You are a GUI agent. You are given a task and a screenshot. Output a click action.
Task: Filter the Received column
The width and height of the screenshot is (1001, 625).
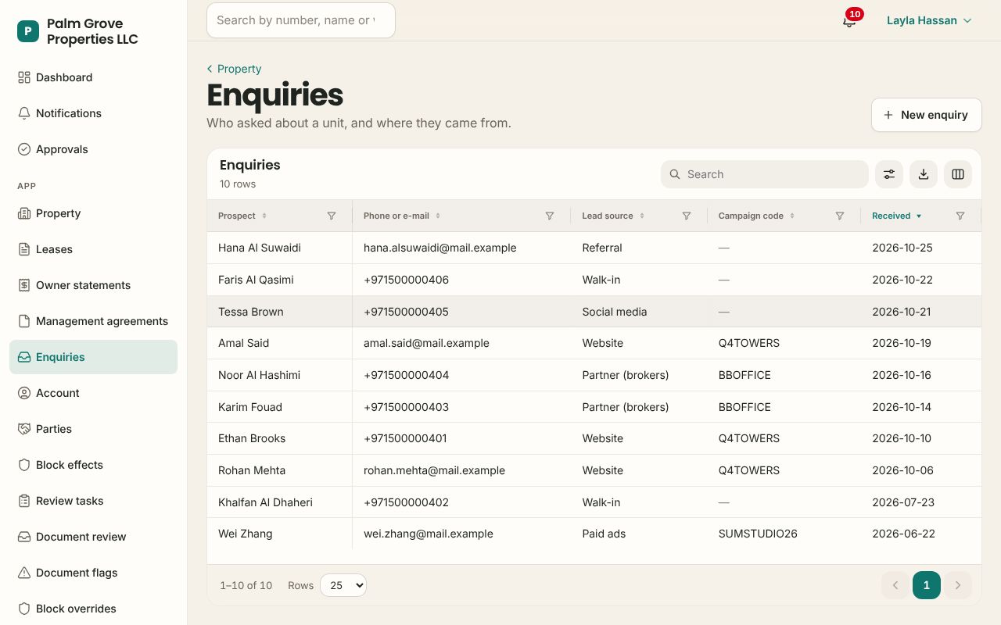(x=960, y=216)
